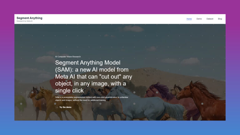The image size is (240, 135).
Task: Click the 'Research by Meta AI' subtitle
Action: click(24, 21)
